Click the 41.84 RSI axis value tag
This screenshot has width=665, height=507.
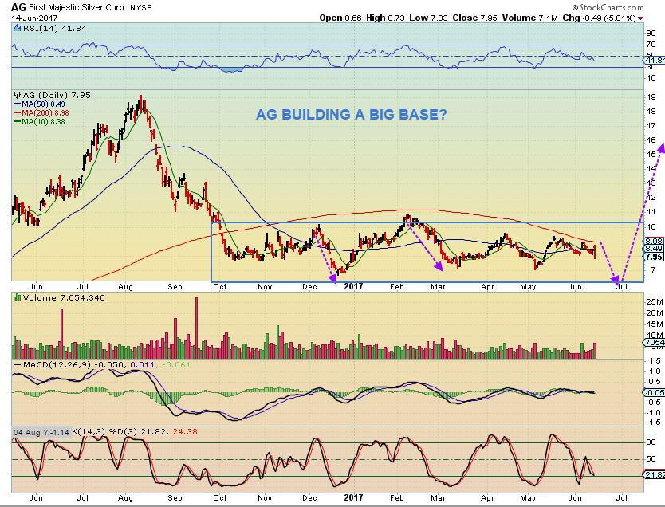pyautogui.click(x=655, y=61)
